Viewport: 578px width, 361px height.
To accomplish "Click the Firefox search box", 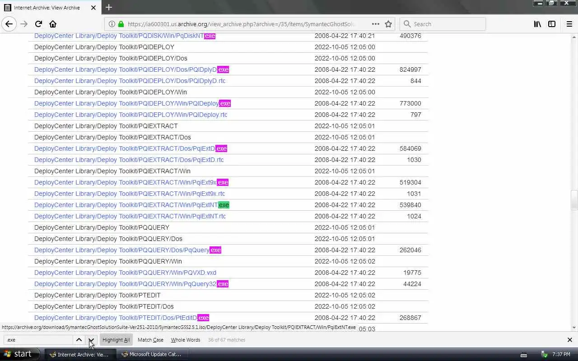I will 443,24.
